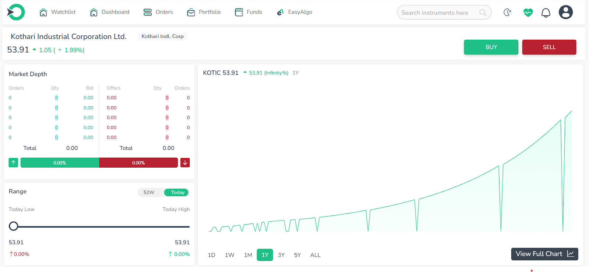Click the Today Low label
This screenshot has width=589, height=272.
[22, 210]
